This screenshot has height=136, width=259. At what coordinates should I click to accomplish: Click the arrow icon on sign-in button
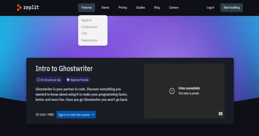pyautogui.click(x=93, y=115)
